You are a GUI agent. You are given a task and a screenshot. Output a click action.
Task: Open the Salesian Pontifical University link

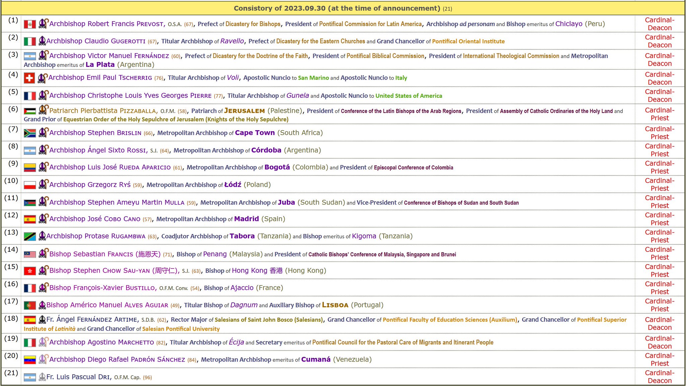coord(181,329)
